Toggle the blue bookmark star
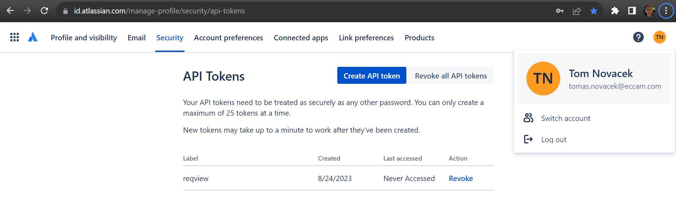This screenshot has height=203, width=676. tap(594, 11)
